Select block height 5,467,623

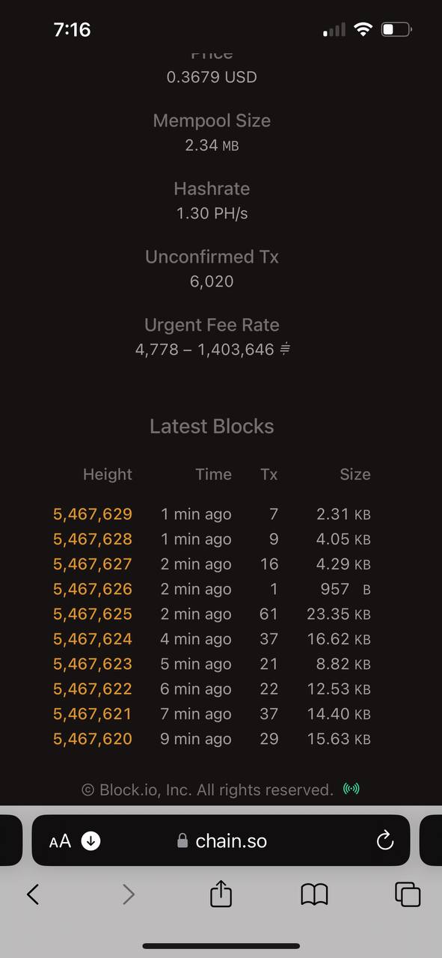click(93, 664)
